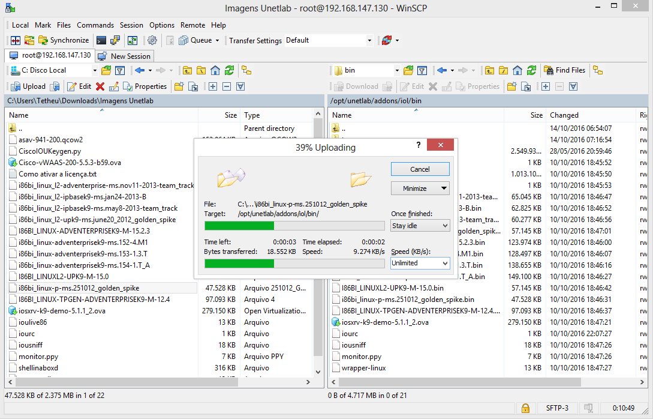Viewport: 653px width, 419px height.
Task: Refresh the local panel listing
Action: coord(229,70)
